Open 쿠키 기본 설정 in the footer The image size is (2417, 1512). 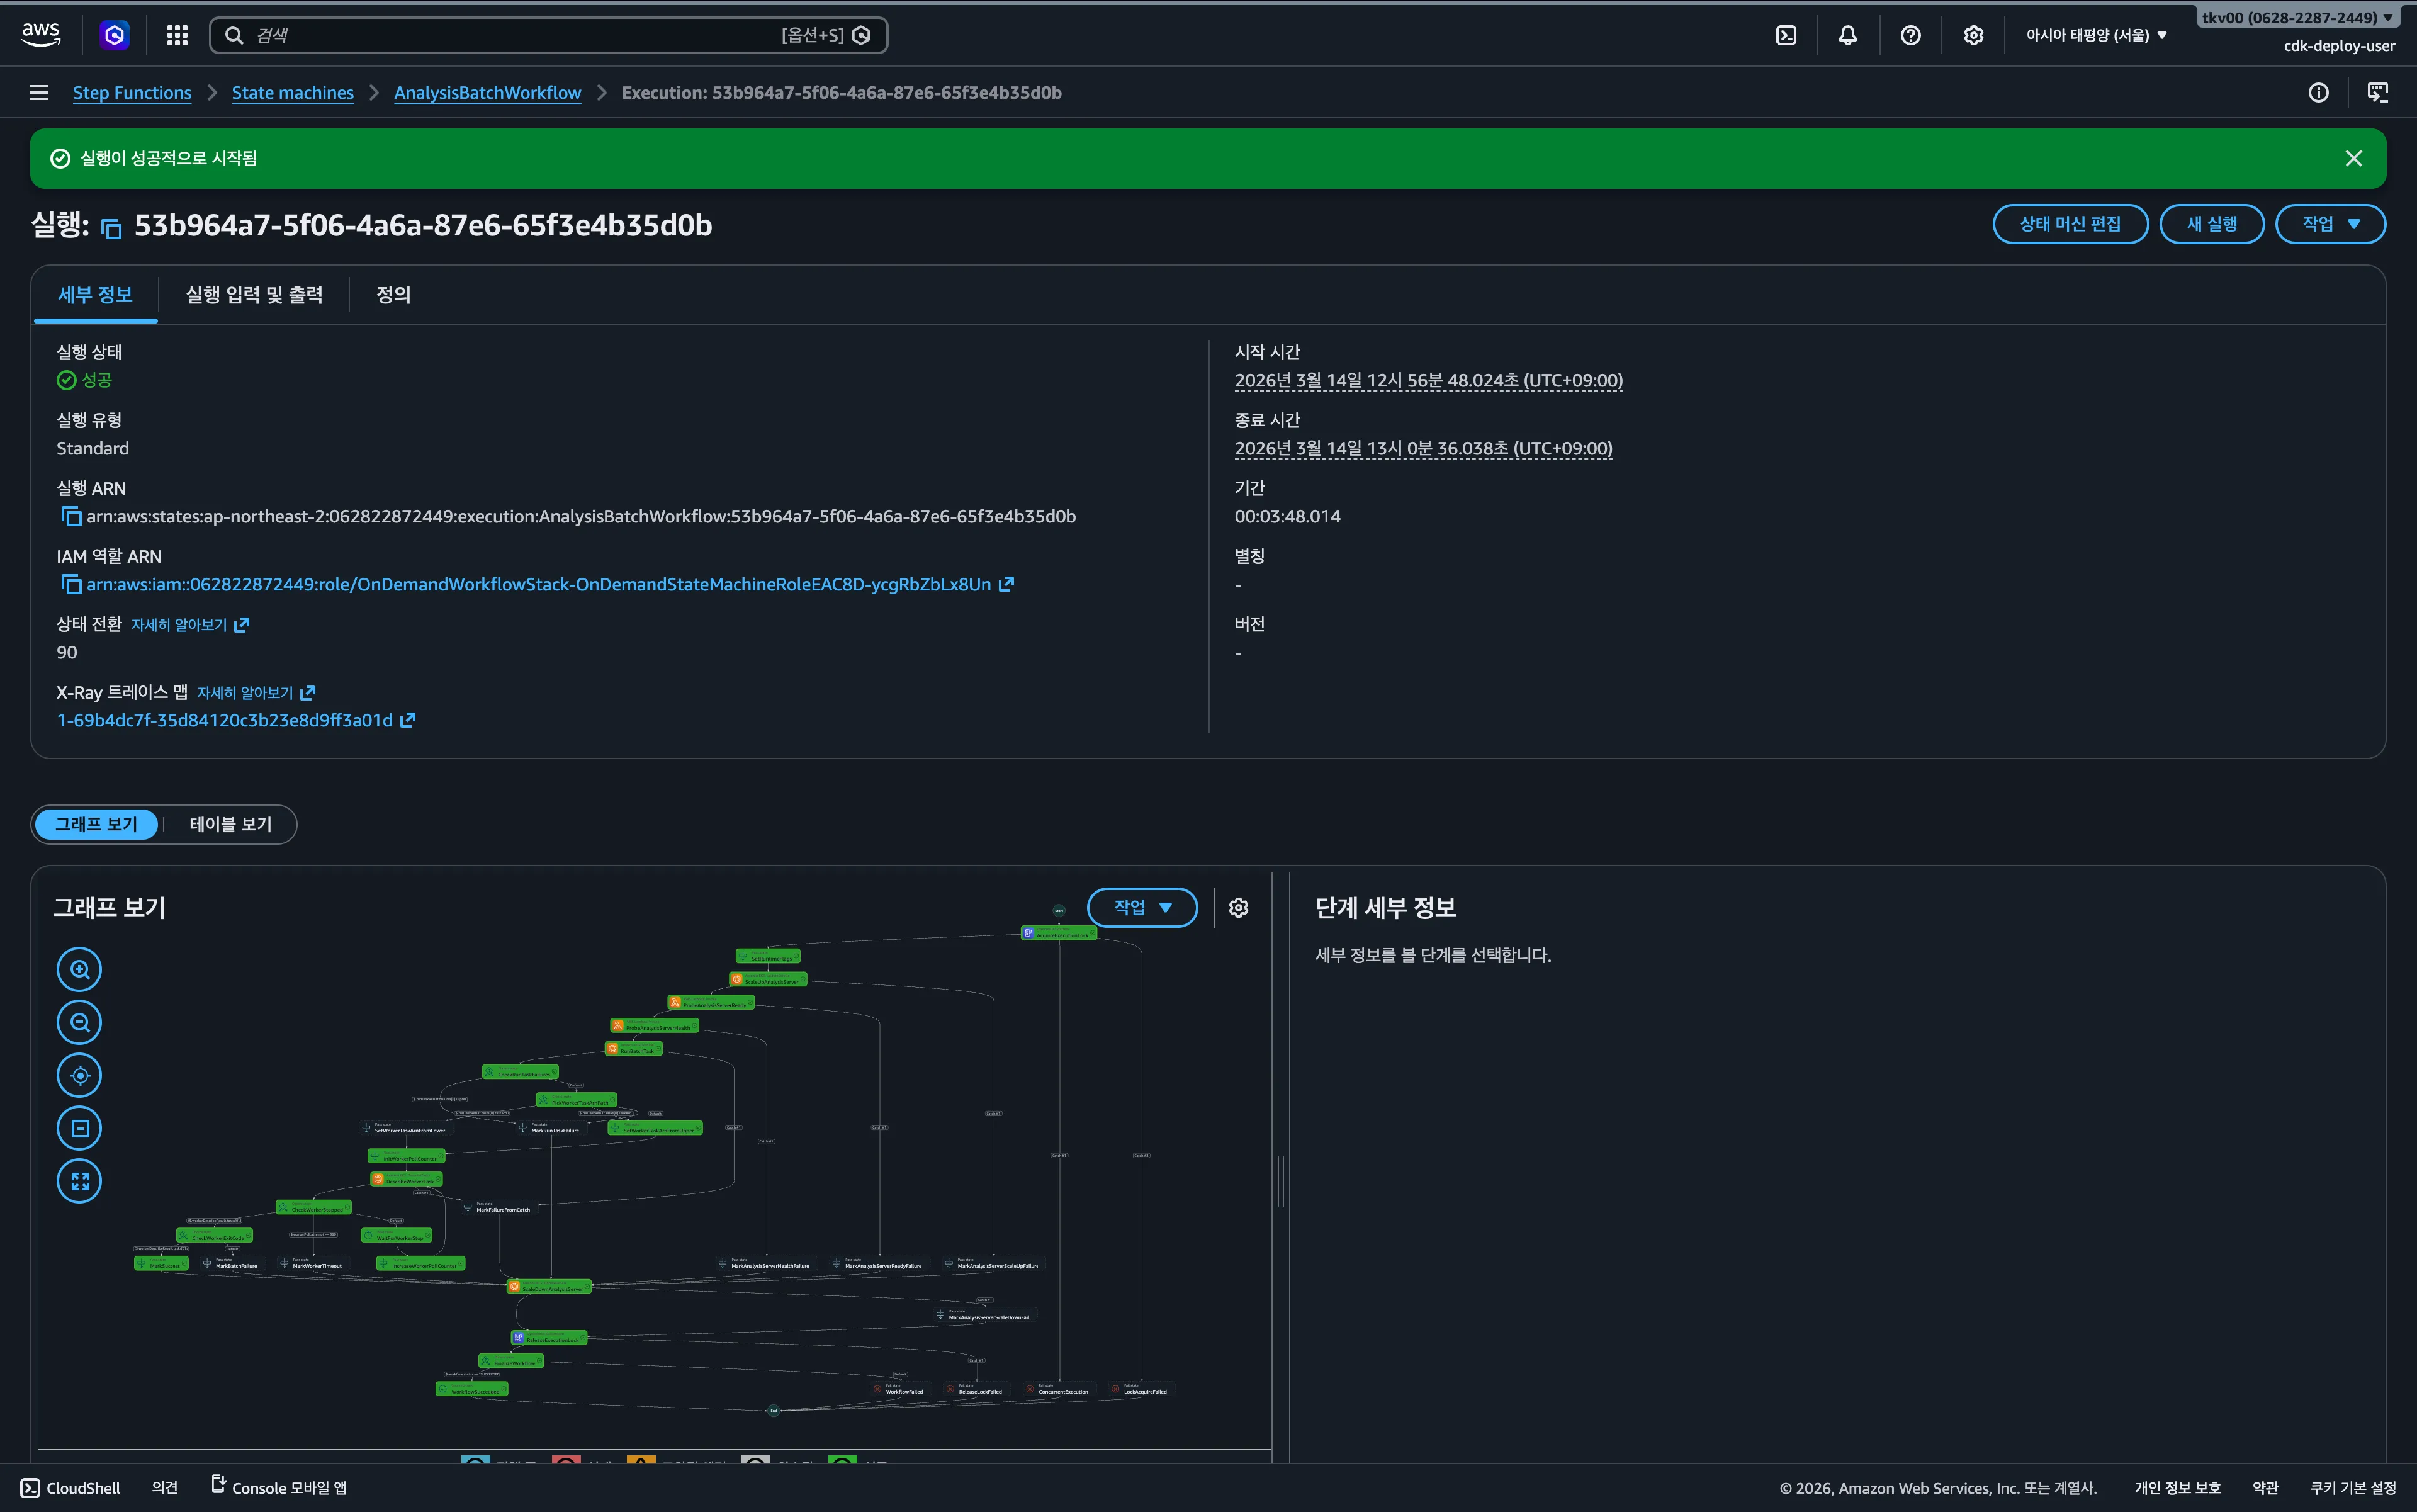click(x=2353, y=1488)
